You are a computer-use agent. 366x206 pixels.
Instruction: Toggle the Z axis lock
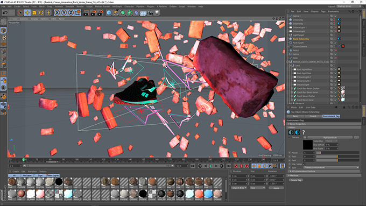(71, 12)
